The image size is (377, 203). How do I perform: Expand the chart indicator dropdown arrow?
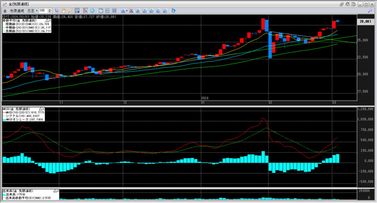click(127, 11)
